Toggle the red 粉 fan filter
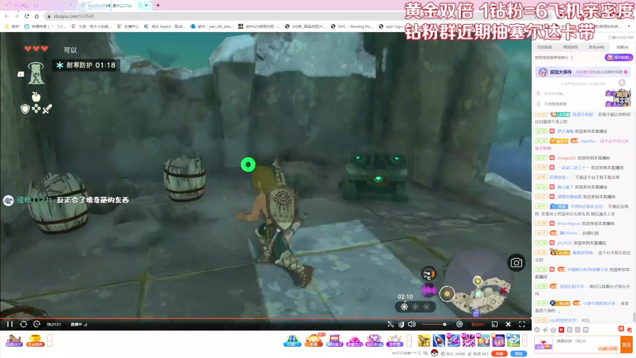The width and height of the screenshot is (636, 358). point(561,330)
